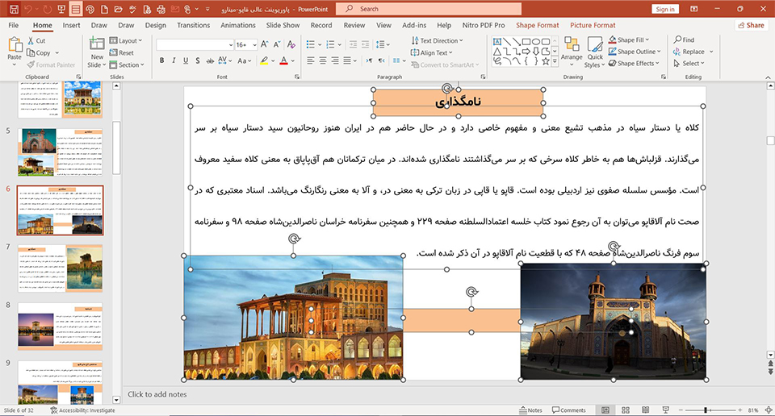Open Shape Effects options
Image resolution: width=775 pixels, height=416 pixels.
[x=635, y=63]
